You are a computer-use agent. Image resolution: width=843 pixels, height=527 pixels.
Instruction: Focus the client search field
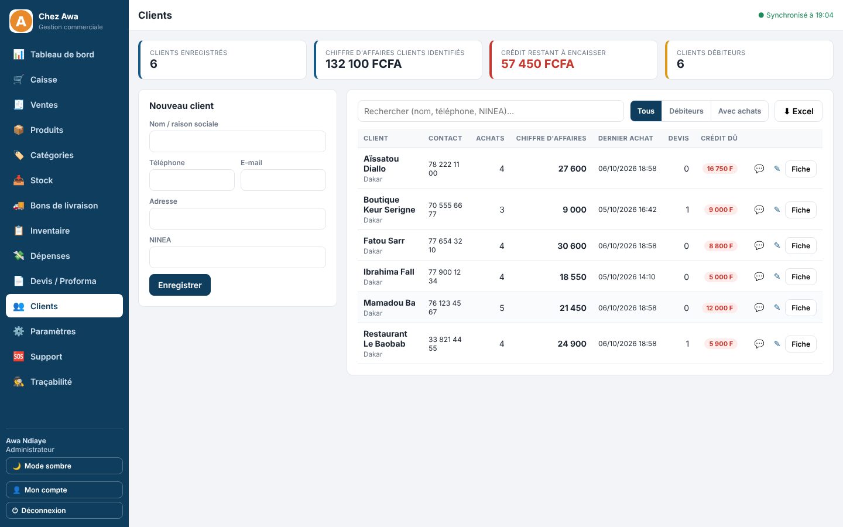(491, 111)
